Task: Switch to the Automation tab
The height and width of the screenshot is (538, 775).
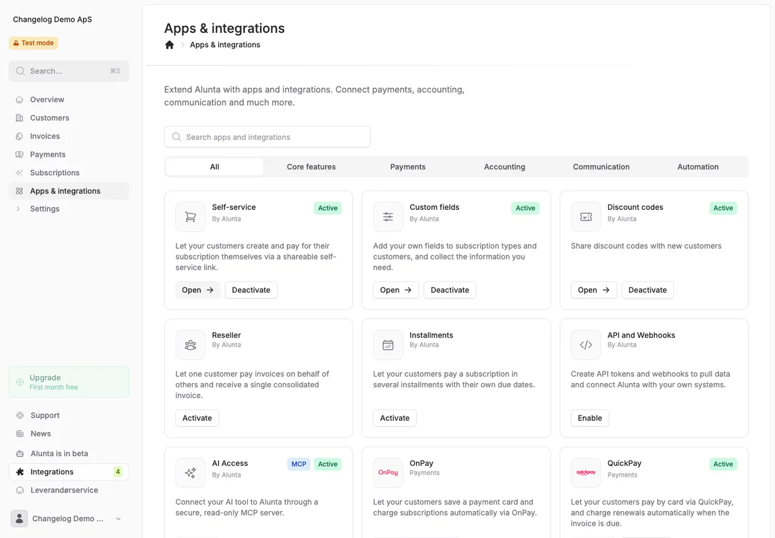Action: [698, 167]
